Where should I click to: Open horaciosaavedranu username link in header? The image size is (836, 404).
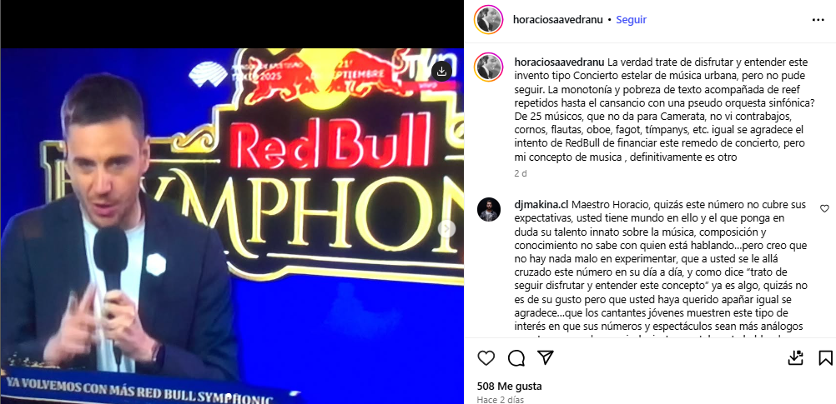[x=557, y=20]
